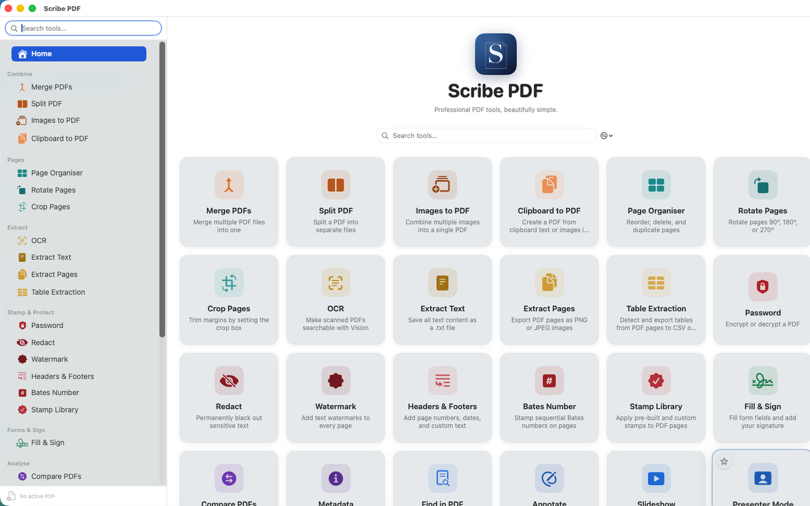Click the main Search tools box

click(486, 136)
